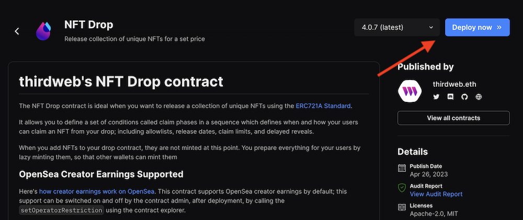Open thirdweb's Discord icon
Screen dimensions: 523x220
pyautogui.click(x=450, y=97)
